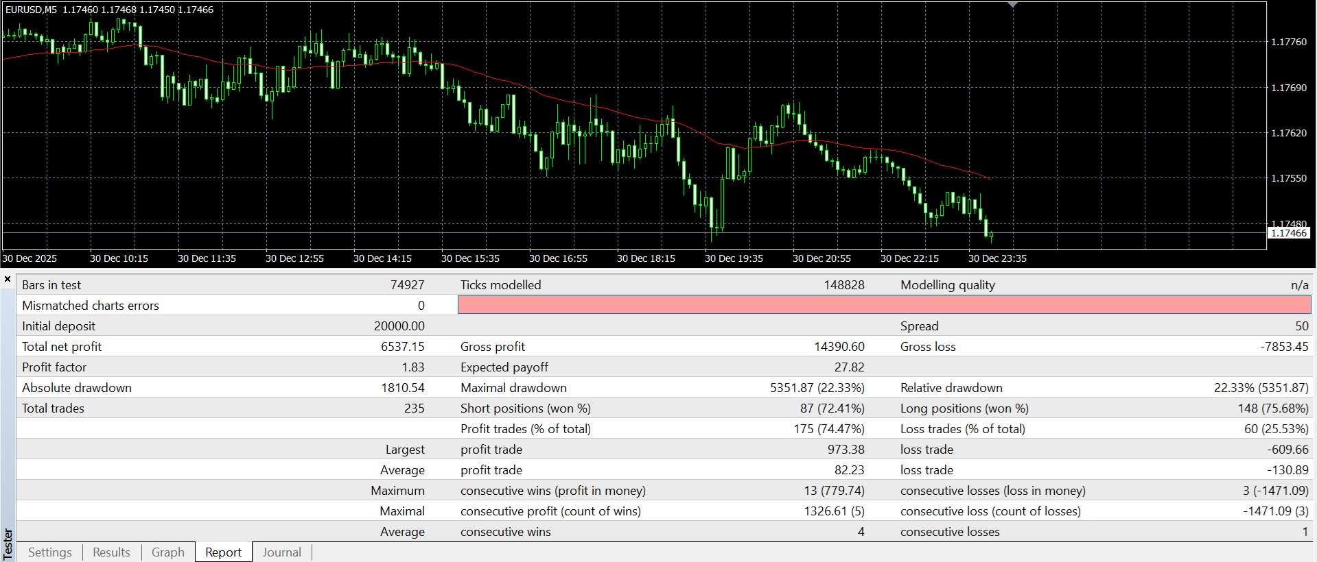The image size is (1317, 562).
Task: Open the Results tab
Action: [x=111, y=552]
